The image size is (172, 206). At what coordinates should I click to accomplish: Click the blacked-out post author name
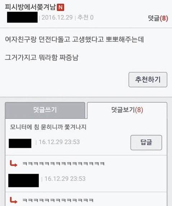point(22,17)
